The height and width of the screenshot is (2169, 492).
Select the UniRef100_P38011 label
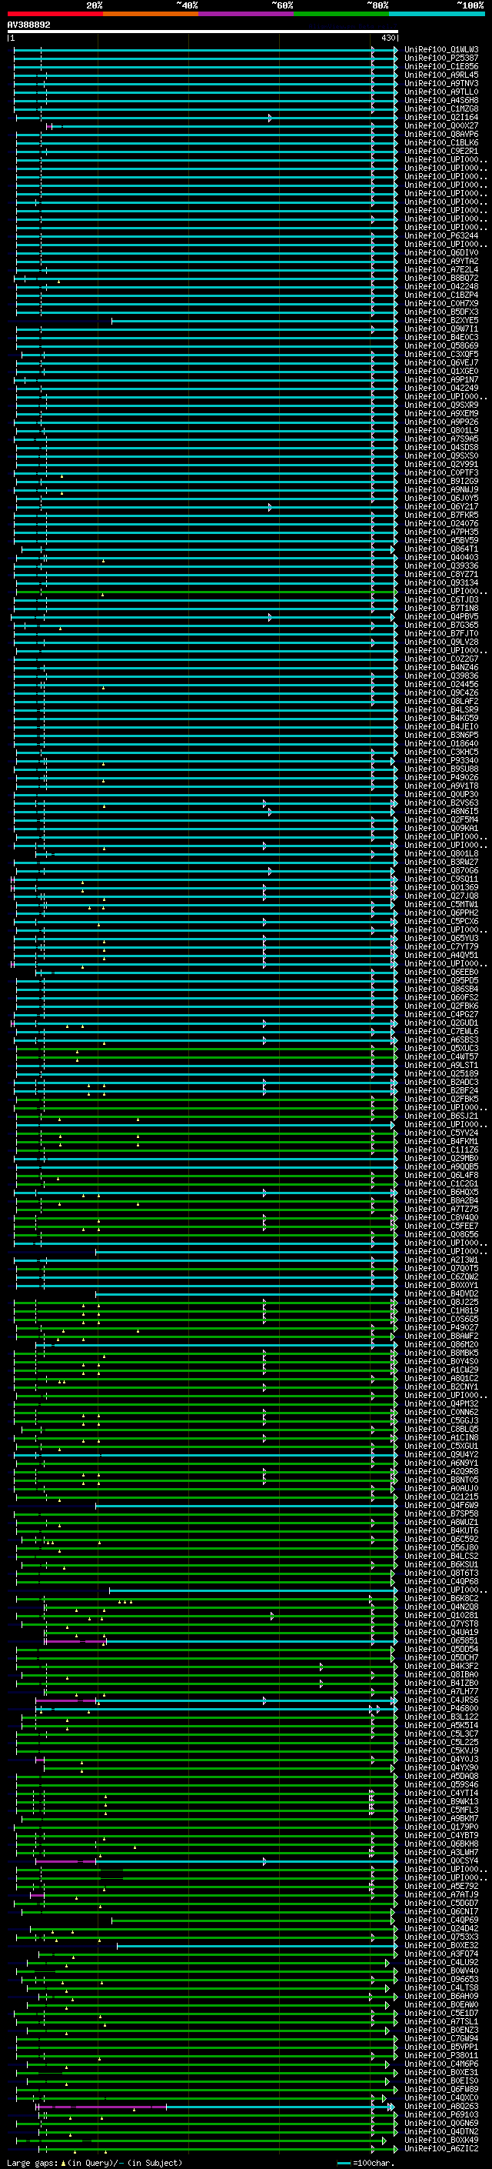pos(440,2055)
